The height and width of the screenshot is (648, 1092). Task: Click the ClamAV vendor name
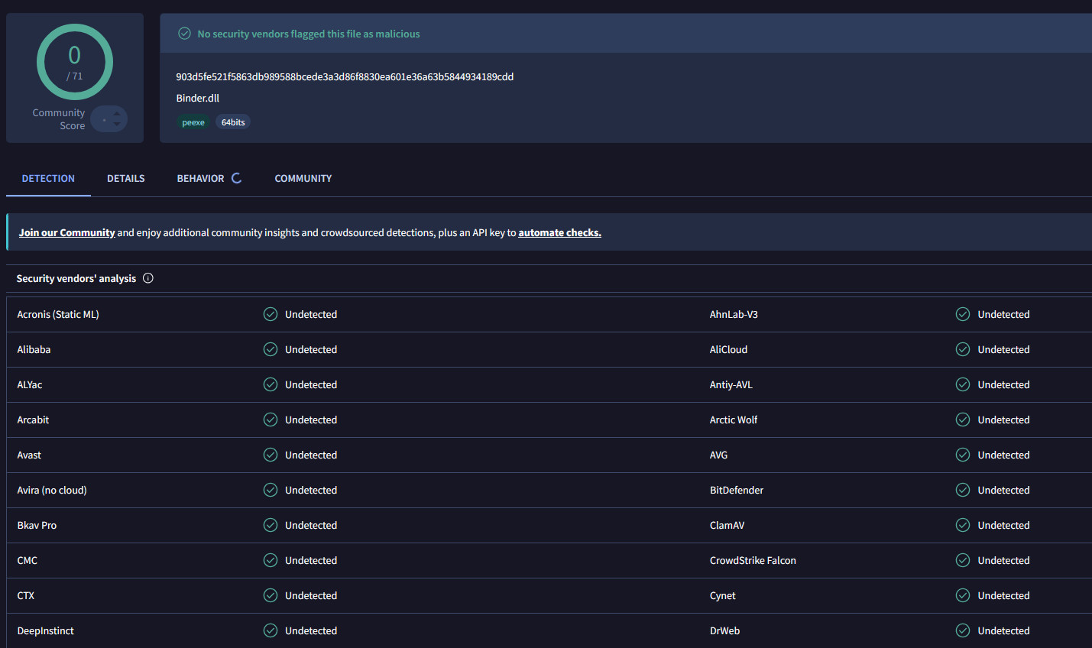click(727, 525)
